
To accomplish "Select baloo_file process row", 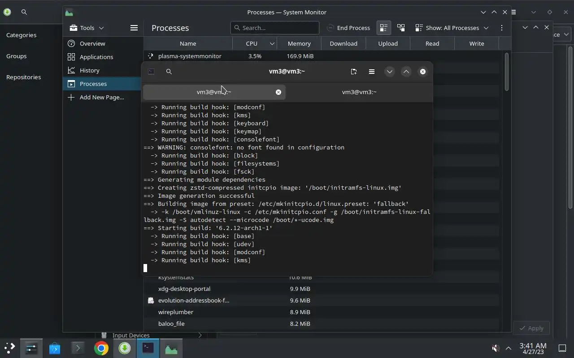I will [321, 324].
